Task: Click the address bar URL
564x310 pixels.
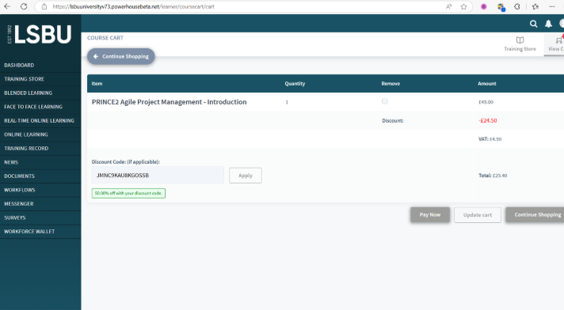Action: coord(133,6)
